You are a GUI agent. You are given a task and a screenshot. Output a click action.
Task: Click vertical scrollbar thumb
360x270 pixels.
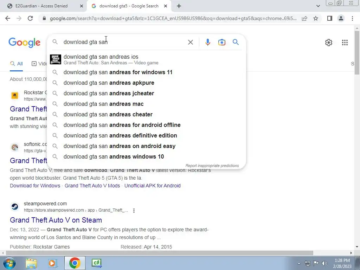(x=357, y=53)
